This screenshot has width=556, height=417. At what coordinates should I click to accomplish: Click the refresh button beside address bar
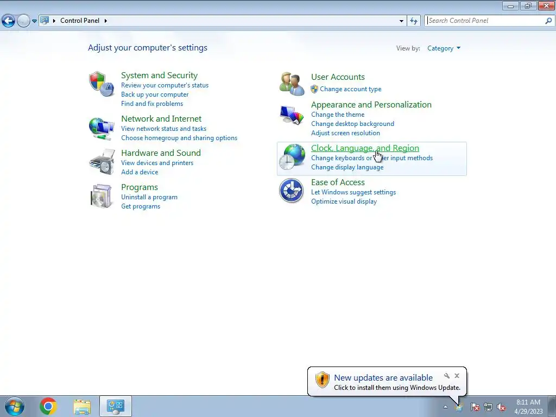[413, 21]
